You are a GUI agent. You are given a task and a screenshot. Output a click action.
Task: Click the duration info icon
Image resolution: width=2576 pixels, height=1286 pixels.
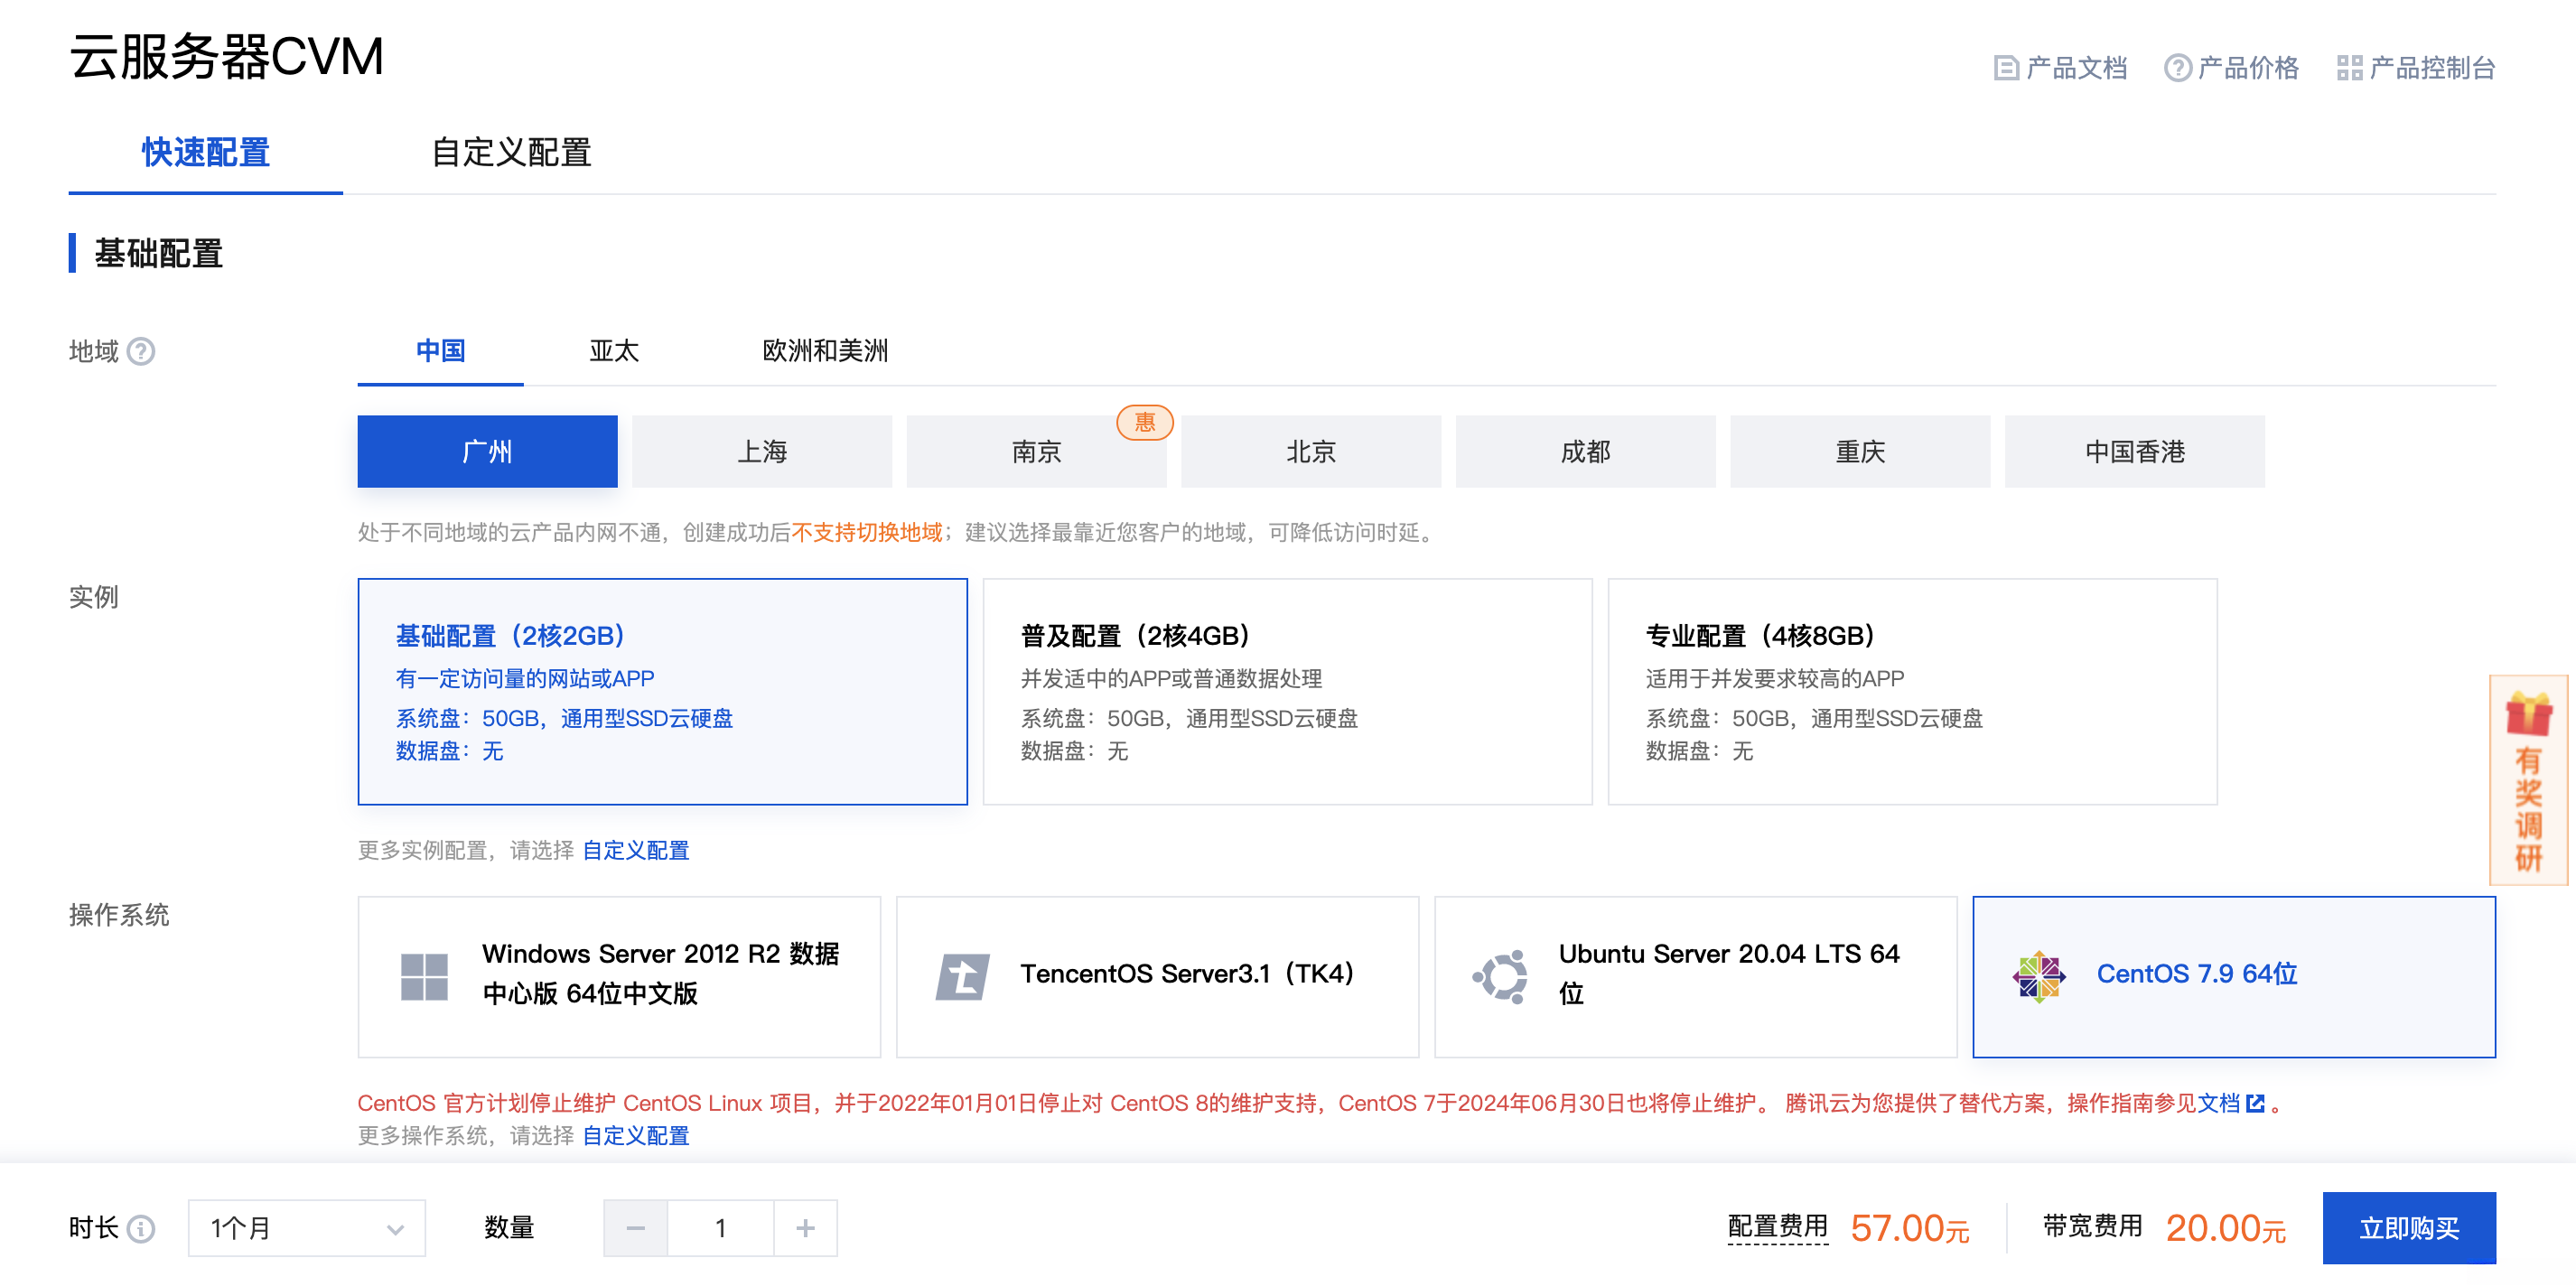click(x=142, y=1228)
